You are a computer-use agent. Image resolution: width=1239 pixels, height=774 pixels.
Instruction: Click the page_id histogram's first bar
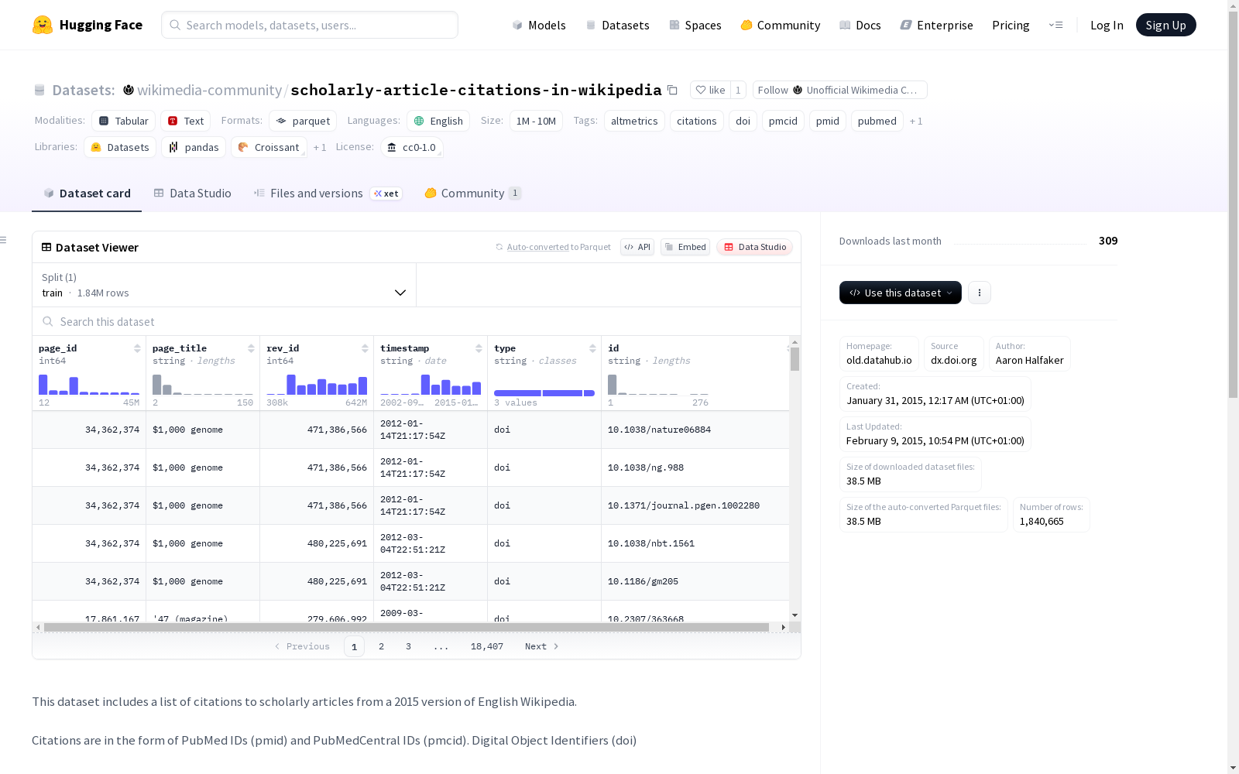pos(43,385)
